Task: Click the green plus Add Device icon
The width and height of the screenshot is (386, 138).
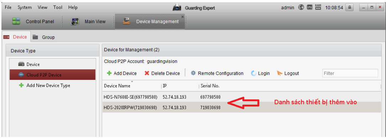Action: [x=109, y=73]
